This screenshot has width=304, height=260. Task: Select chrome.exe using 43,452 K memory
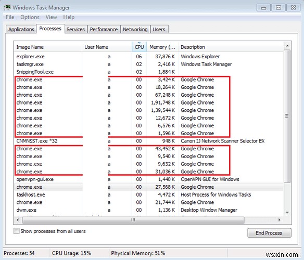[x=149, y=149]
